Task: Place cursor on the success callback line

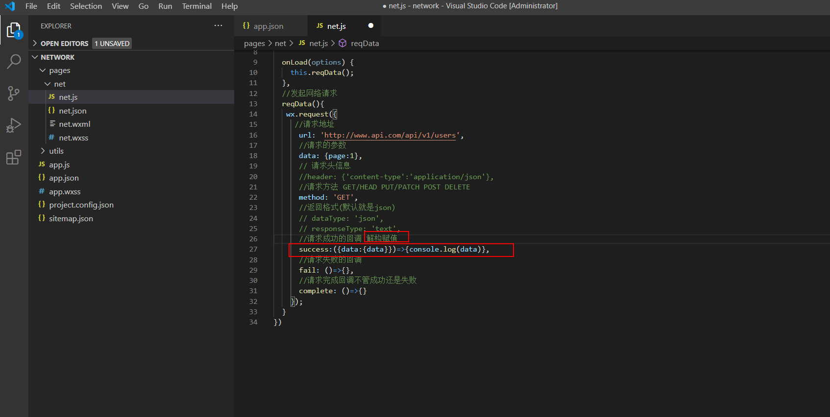Action: click(394, 249)
